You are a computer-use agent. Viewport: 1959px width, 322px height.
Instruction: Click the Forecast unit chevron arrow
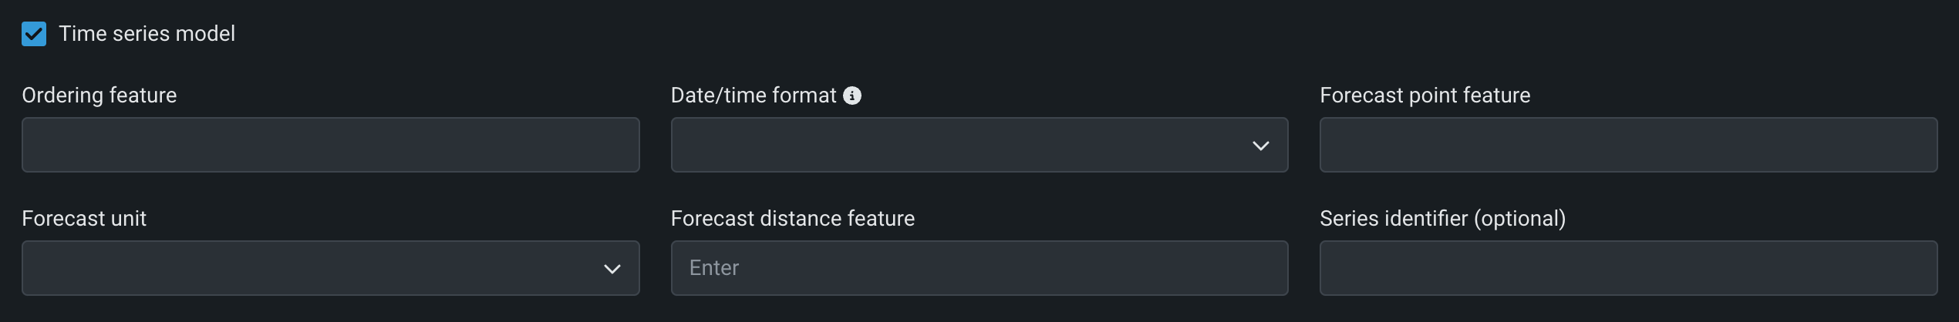(612, 269)
